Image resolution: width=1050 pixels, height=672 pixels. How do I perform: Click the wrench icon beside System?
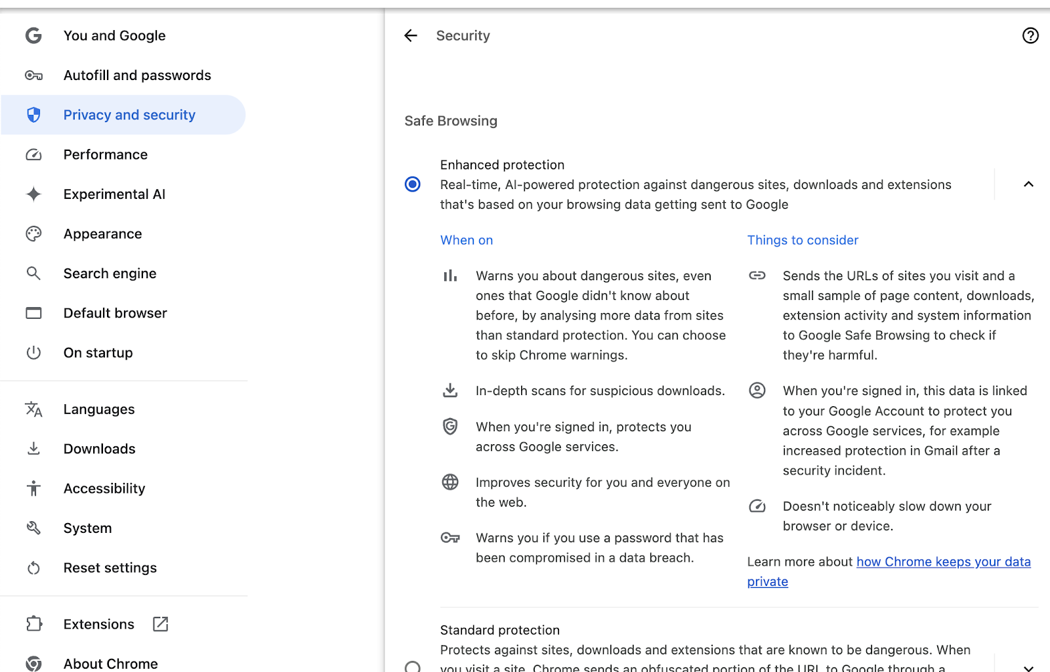pos(33,528)
